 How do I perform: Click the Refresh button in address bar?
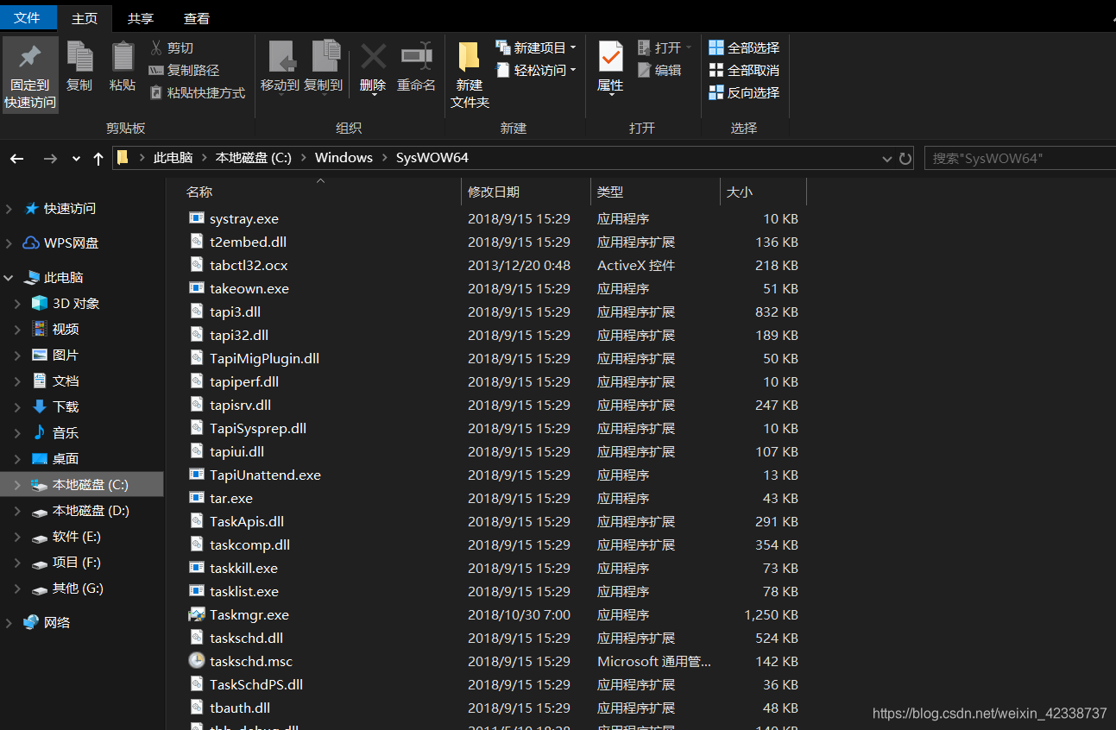tap(905, 159)
